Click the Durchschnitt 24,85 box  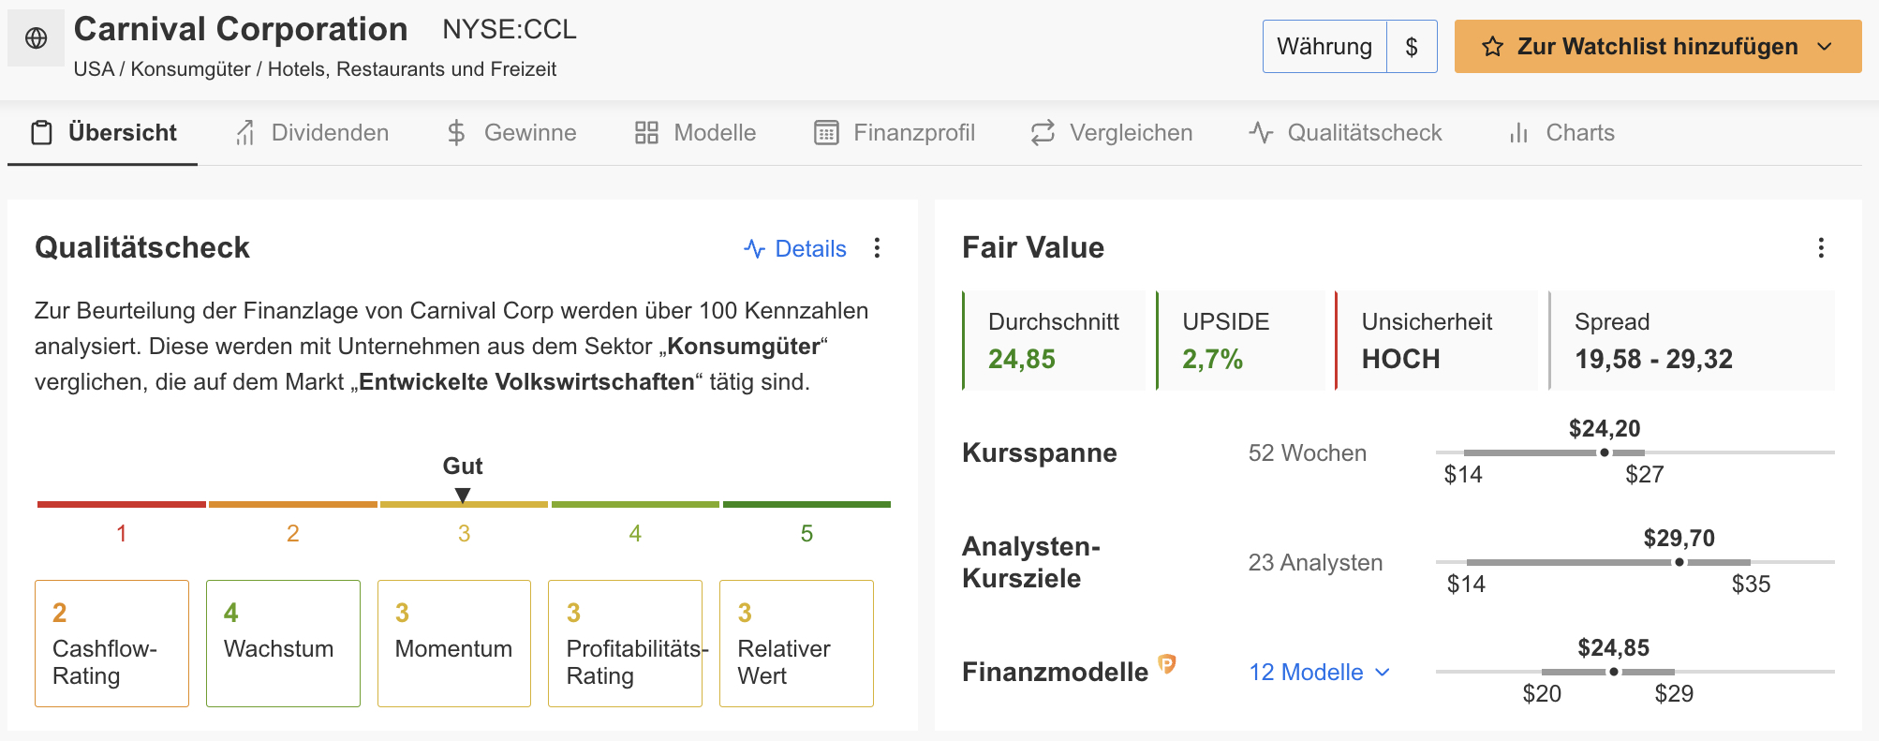(x=1054, y=340)
